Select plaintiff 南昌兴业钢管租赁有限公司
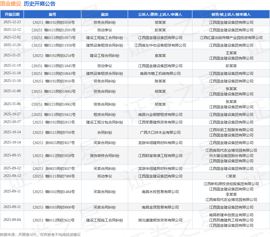This screenshot has height=237, width=270. (160, 115)
